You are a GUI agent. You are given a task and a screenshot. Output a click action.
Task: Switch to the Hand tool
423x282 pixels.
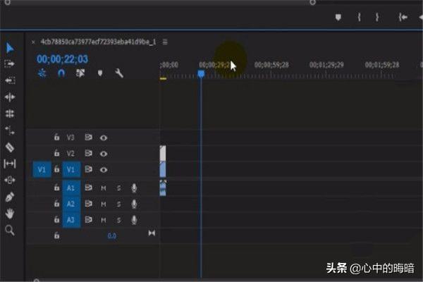coord(10,213)
